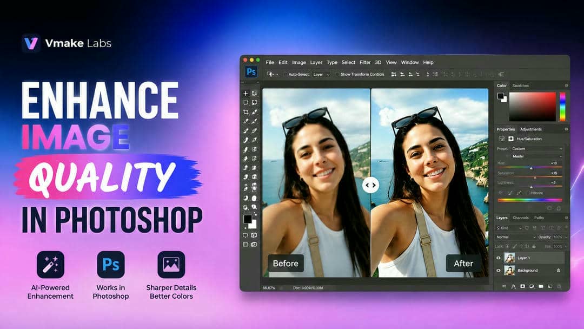Click the Quick Mask mode icon under color swatches
This screenshot has width=584, height=329.
click(254, 235)
